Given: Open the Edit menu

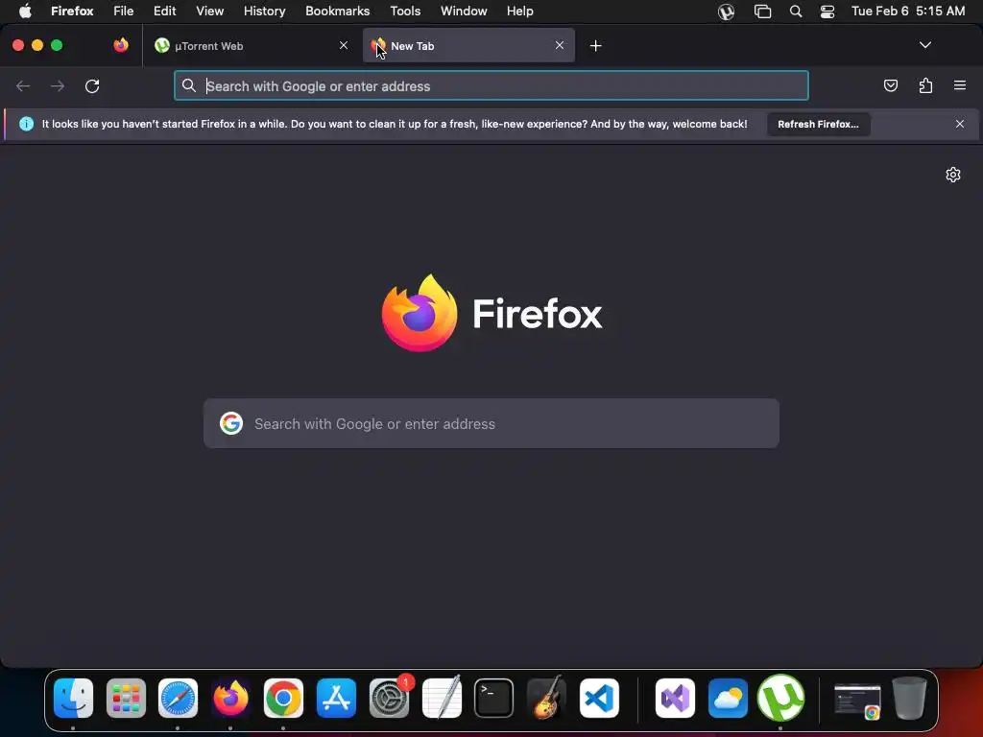Looking at the screenshot, I should 165,12.
